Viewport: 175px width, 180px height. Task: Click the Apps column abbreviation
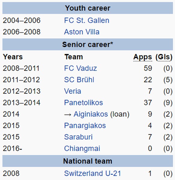pyautogui.click(x=143, y=57)
